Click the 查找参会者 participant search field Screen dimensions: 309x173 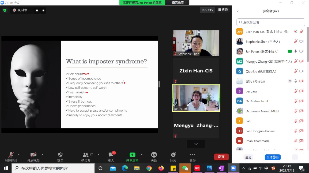click(x=271, y=22)
